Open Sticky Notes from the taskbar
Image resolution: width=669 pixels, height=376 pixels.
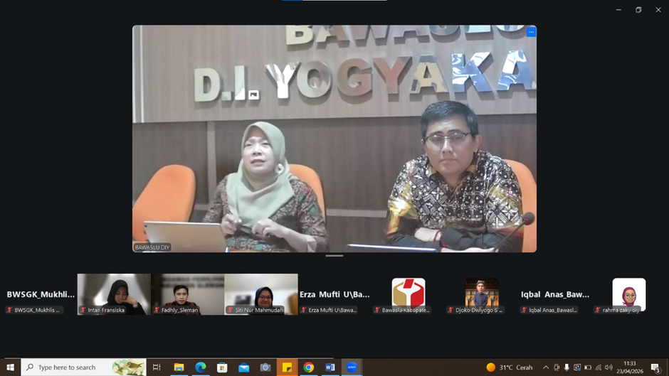point(287,367)
